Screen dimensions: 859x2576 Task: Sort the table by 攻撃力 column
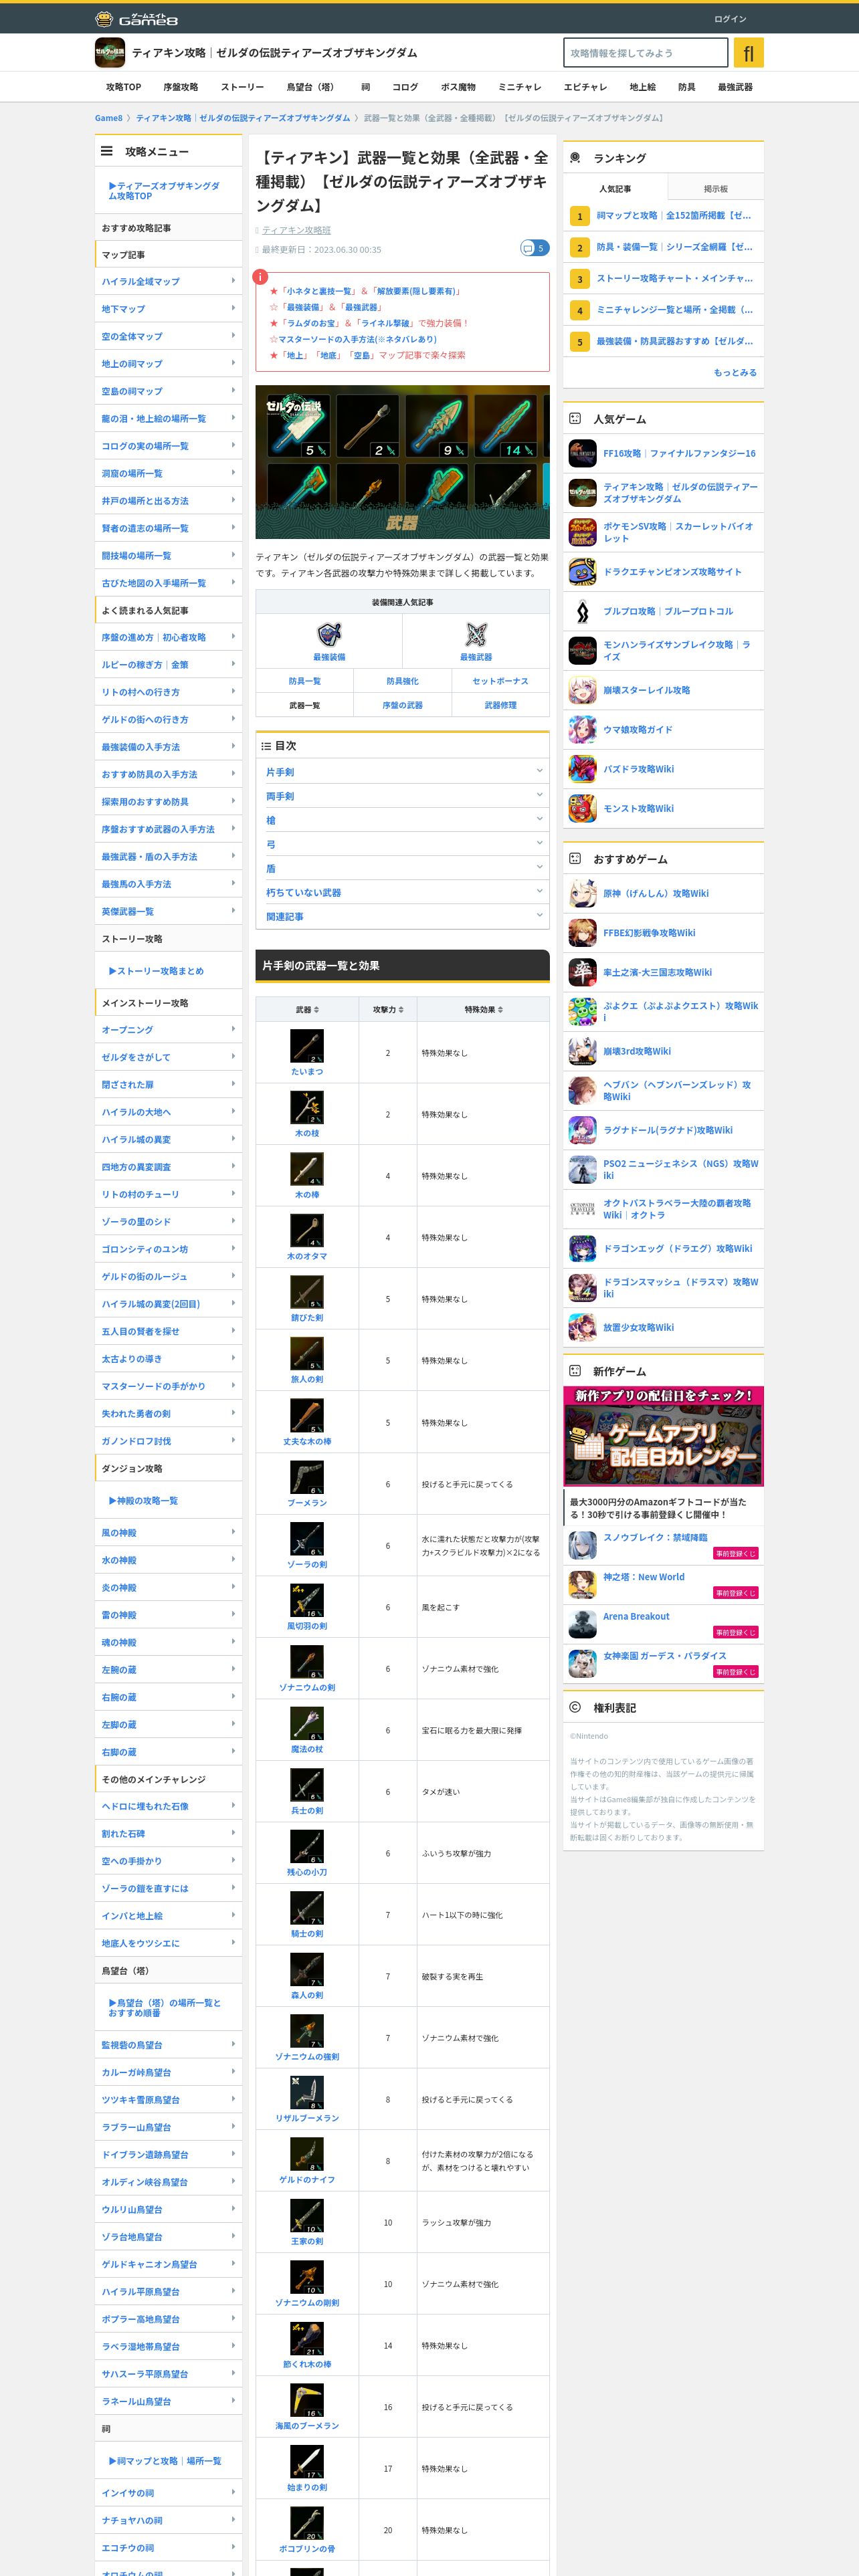[388, 1009]
